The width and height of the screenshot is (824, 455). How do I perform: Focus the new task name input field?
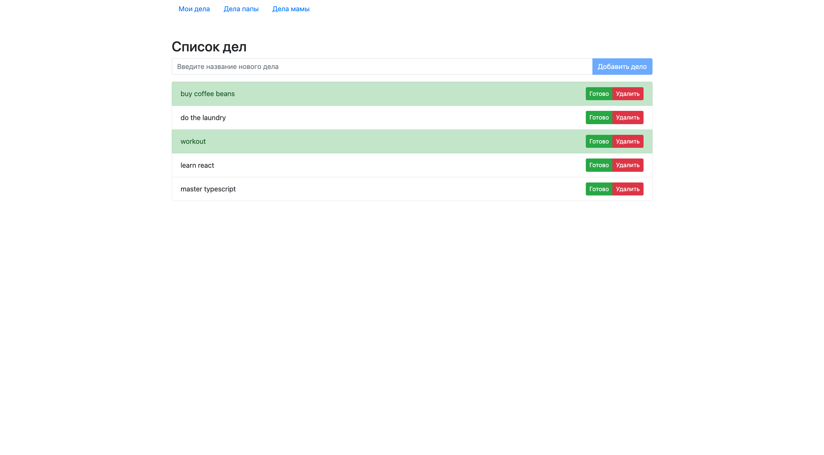(382, 67)
